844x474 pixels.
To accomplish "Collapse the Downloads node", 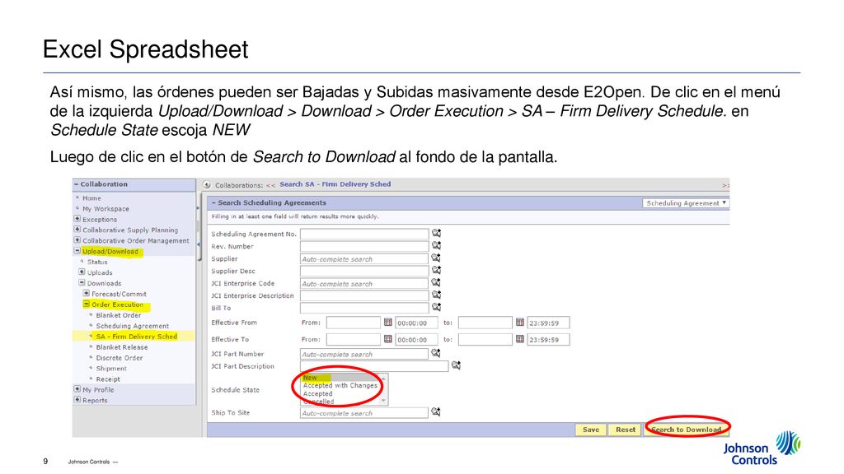I will click(x=82, y=283).
